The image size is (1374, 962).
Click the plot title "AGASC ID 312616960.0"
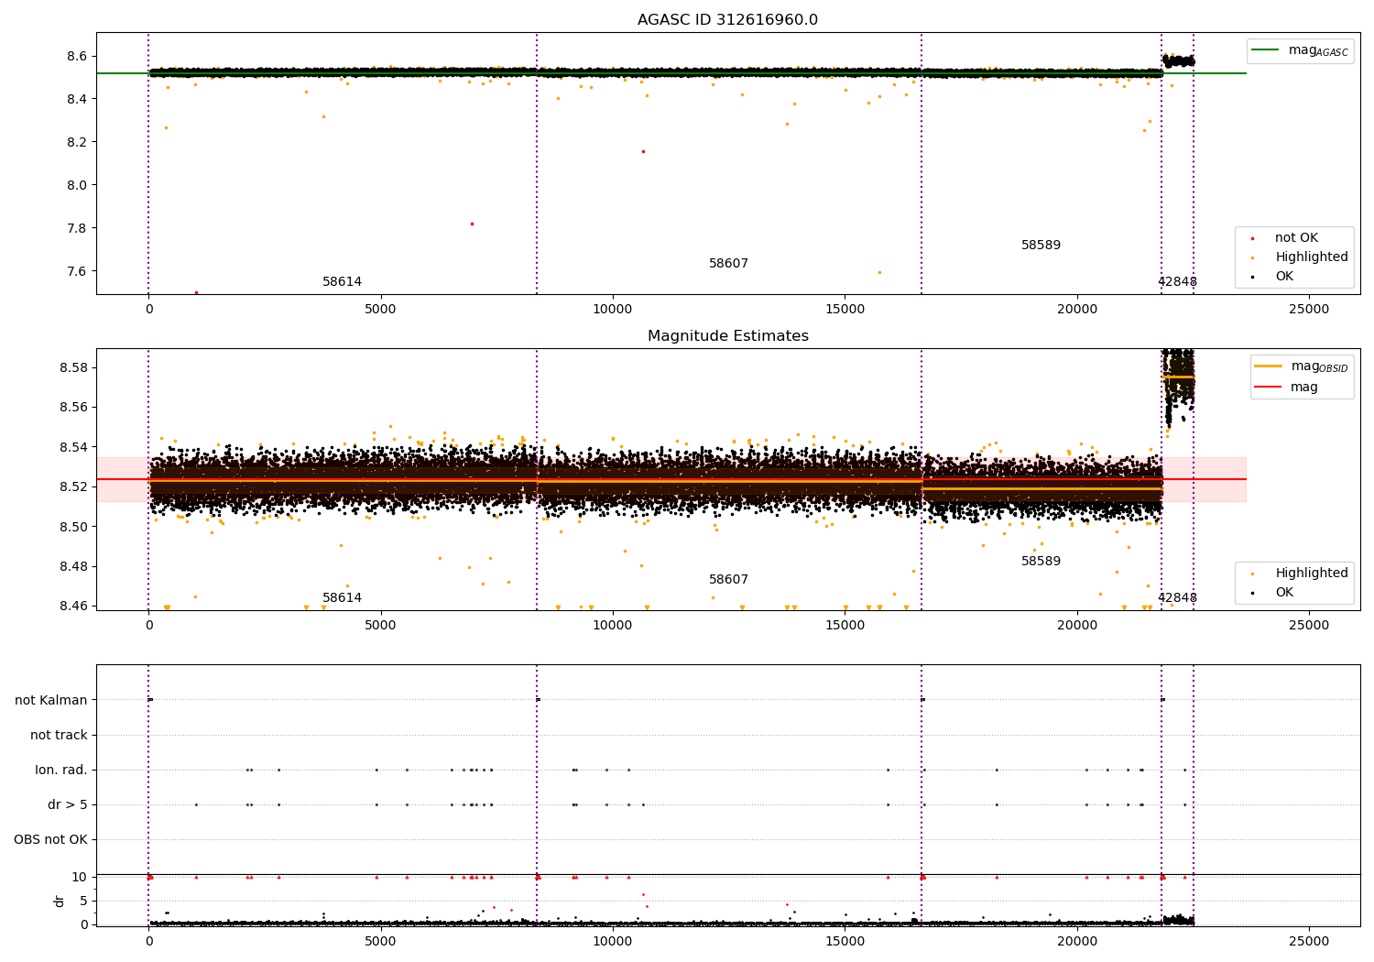tap(727, 20)
